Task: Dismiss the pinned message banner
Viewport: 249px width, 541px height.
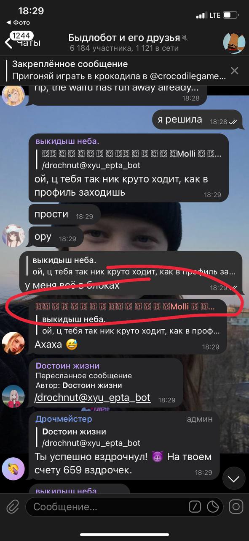Action: point(234,71)
